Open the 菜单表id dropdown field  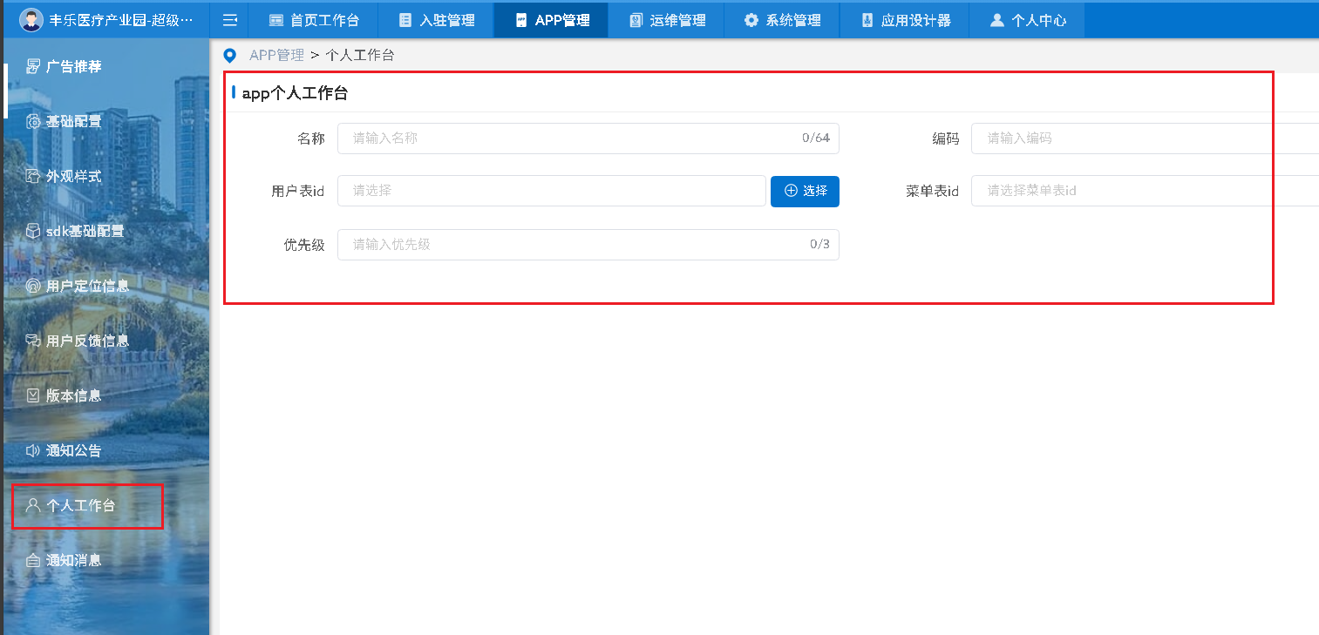tap(1144, 191)
